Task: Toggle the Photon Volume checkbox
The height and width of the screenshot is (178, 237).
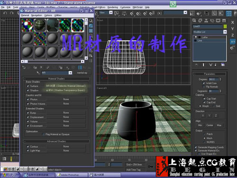Action: click(x=28, y=104)
